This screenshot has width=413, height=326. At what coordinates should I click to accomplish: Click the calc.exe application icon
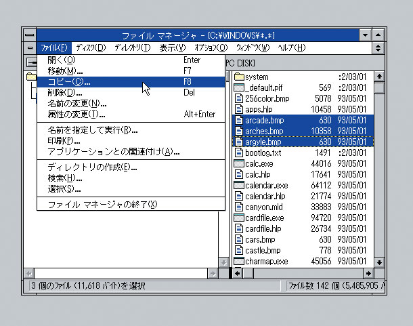[x=239, y=163]
